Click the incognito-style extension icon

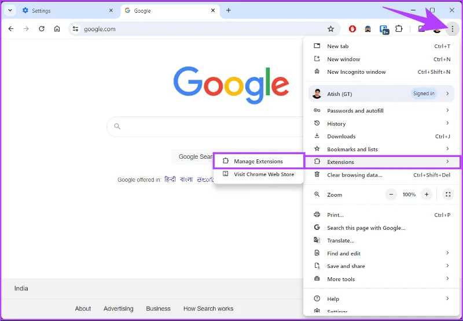tap(368, 29)
